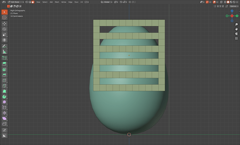Toggle viewport gizmos visibility
The height and width of the screenshot is (145, 240).
pos(207,2)
